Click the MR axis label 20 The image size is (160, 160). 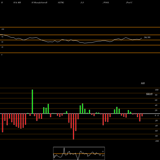(156, 110)
